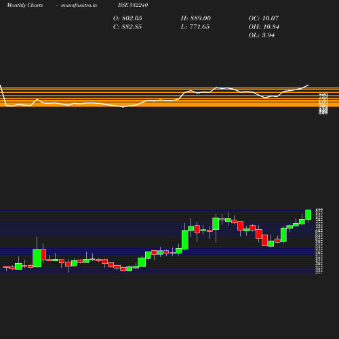Screen dimensions: 339x339
Task: Click the high price "H: 889.00"
Action: click(x=195, y=18)
